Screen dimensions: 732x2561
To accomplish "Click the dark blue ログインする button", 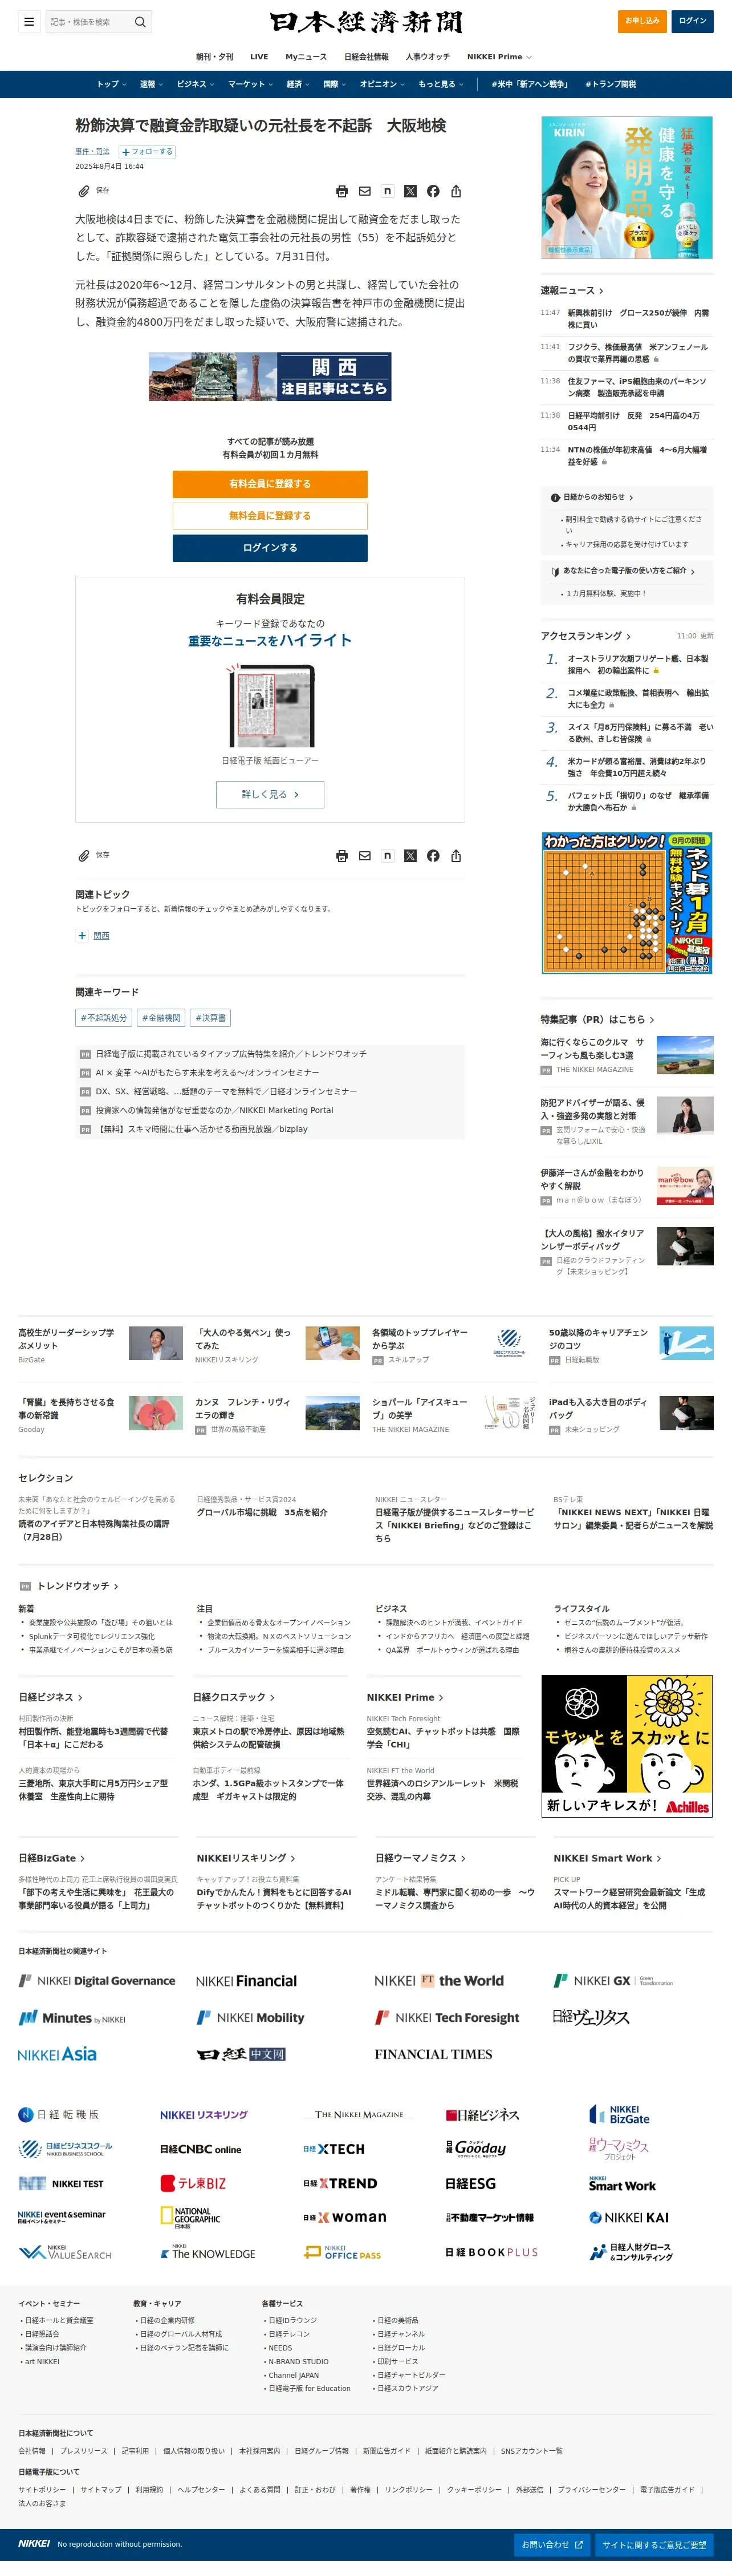I will coord(270,548).
